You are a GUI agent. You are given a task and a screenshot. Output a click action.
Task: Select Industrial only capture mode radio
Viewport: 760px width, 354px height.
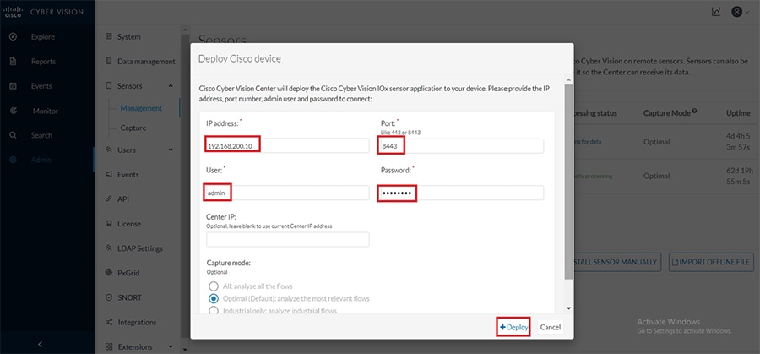[214, 310]
